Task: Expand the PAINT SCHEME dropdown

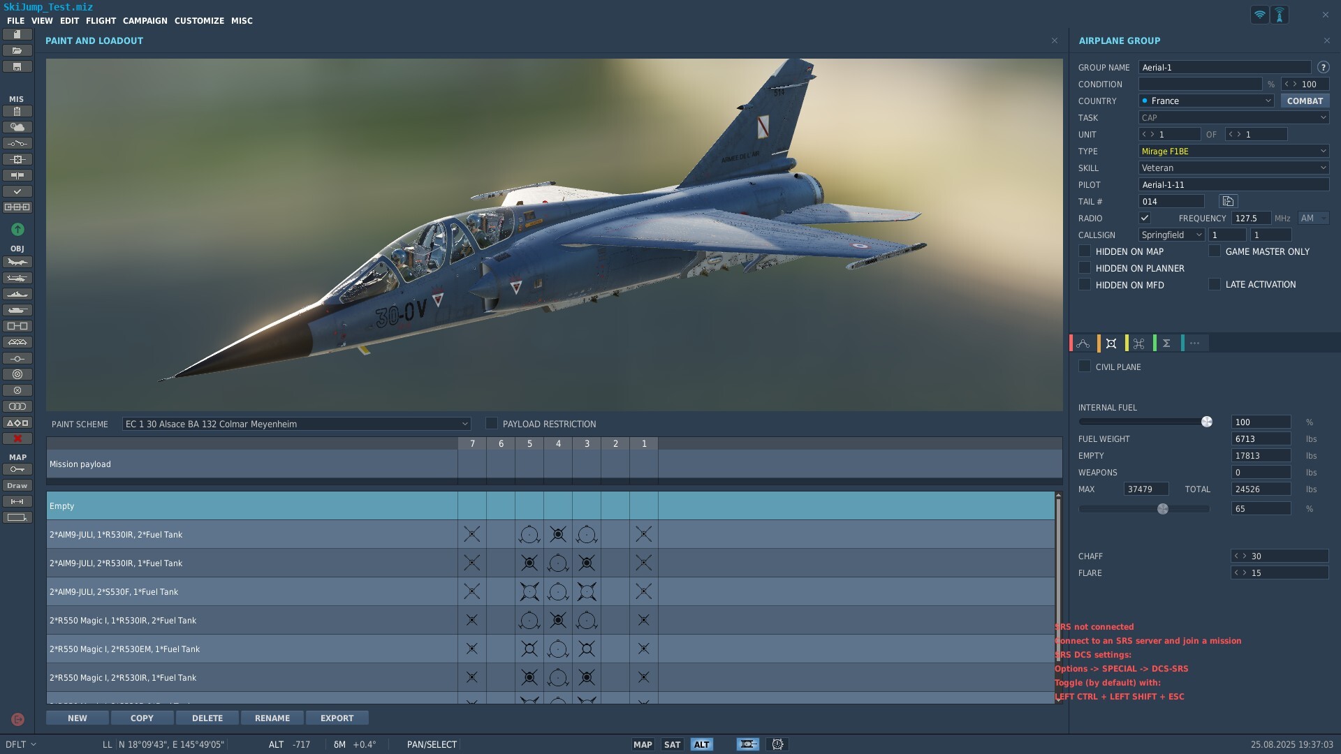Action: [x=296, y=424]
